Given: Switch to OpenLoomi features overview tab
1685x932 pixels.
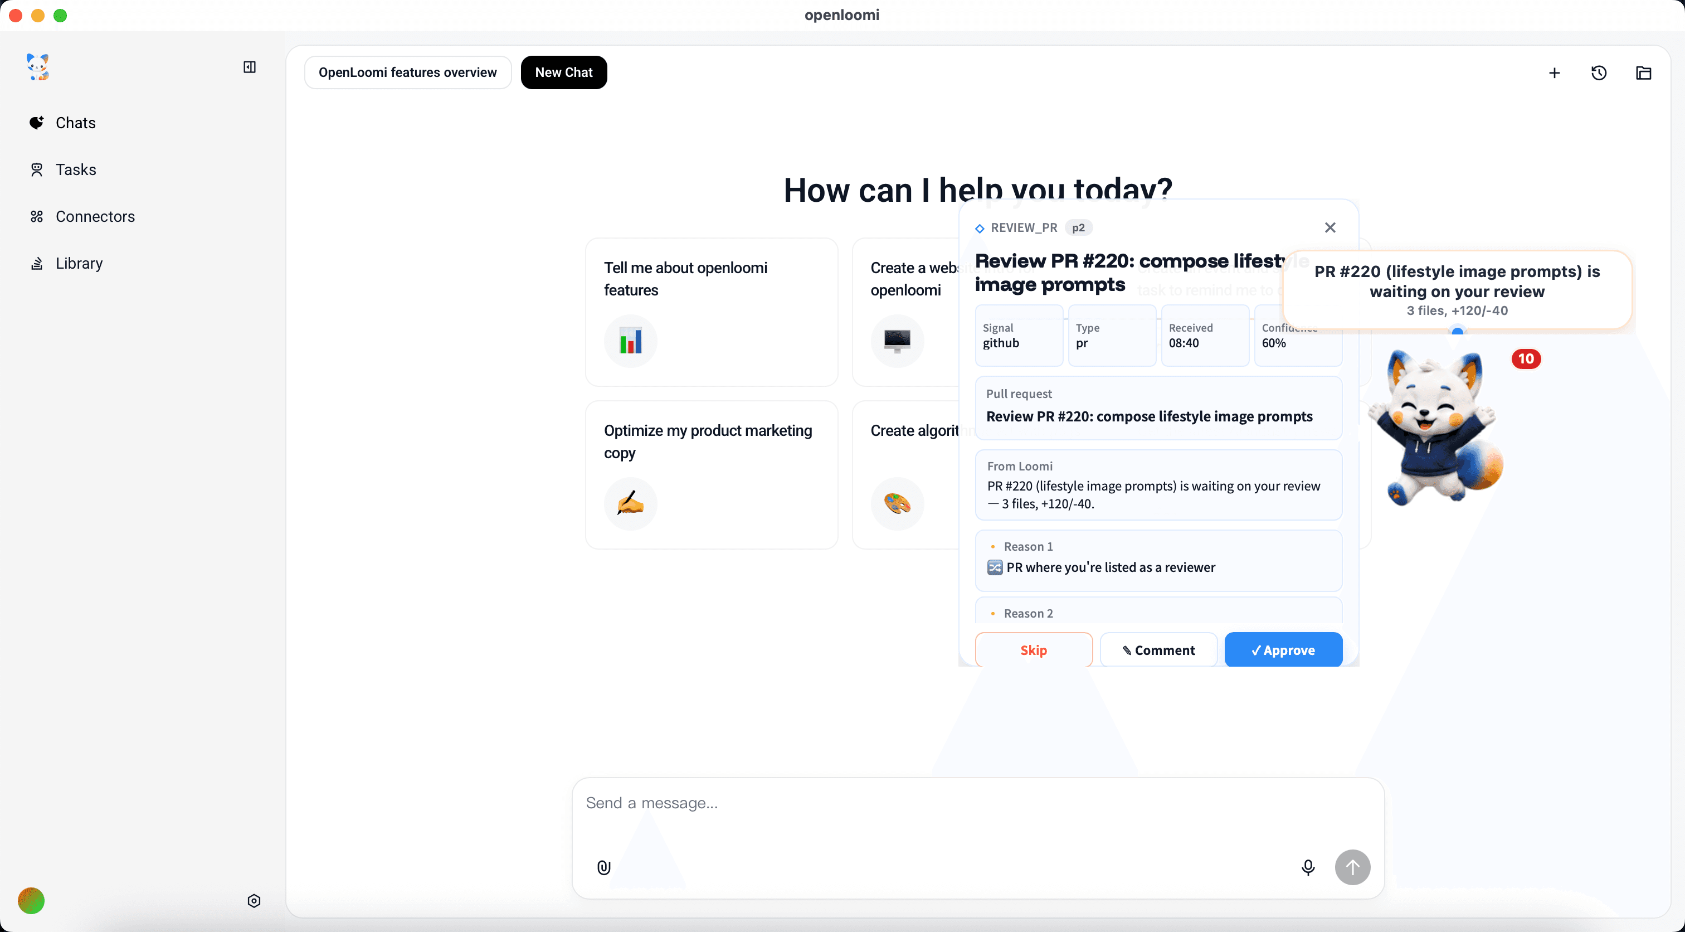Looking at the screenshot, I should coord(407,72).
